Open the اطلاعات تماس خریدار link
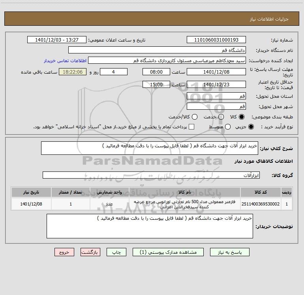Viewport: 304px width, 295px height. 65,61
